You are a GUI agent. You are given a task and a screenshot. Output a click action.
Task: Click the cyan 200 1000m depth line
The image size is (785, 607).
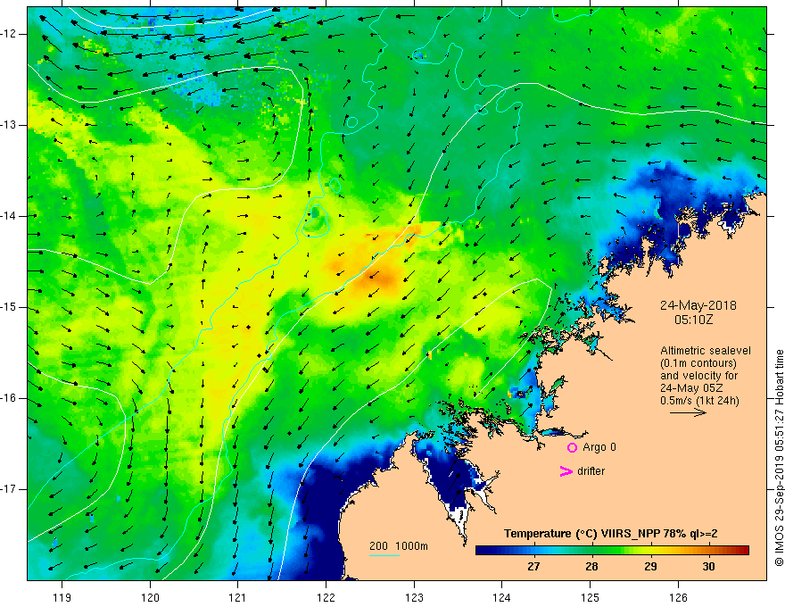click(x=384, y=555)
